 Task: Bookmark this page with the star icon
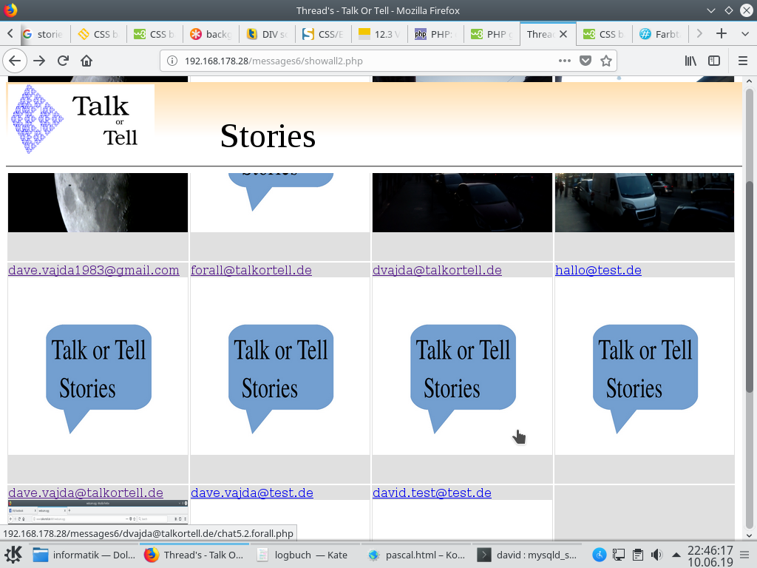606,61
